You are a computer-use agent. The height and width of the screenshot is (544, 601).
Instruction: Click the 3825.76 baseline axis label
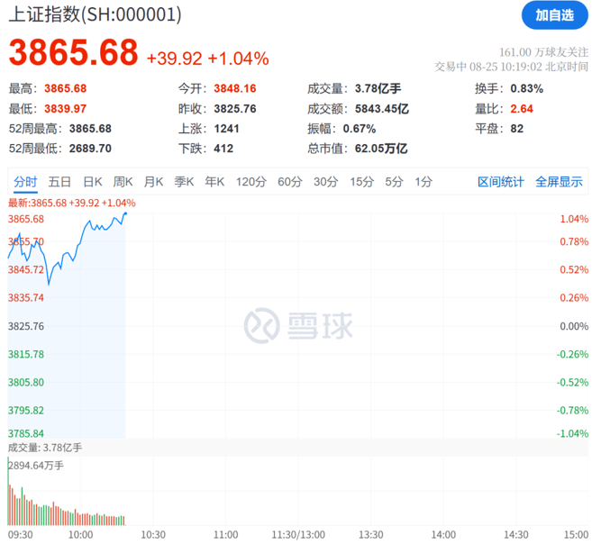click(26, 326)
